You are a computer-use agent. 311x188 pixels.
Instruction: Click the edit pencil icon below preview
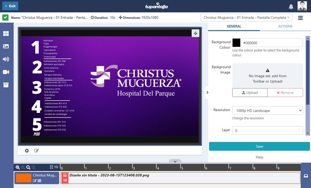pyautogui.click(x=36, y=151)
